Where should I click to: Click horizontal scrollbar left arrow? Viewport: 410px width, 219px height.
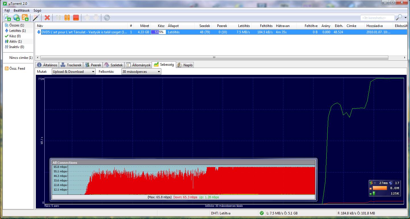pos(38,57)
